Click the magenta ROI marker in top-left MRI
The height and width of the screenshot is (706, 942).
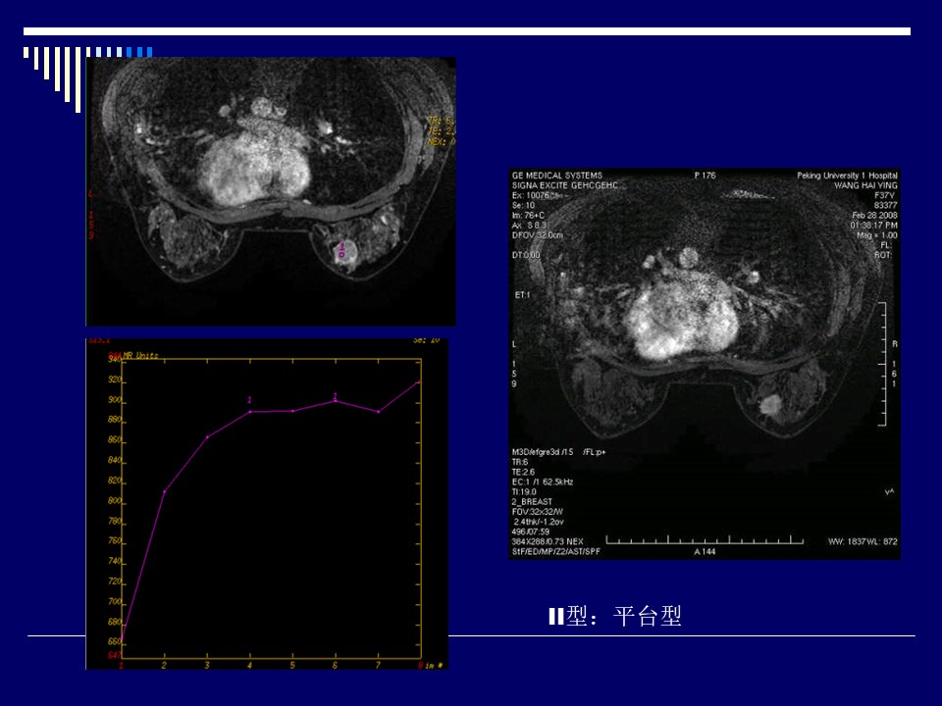pyautogui.click(x=341, y=250)
